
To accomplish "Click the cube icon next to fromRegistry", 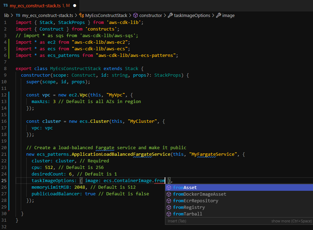I will [x=169, y=207].
